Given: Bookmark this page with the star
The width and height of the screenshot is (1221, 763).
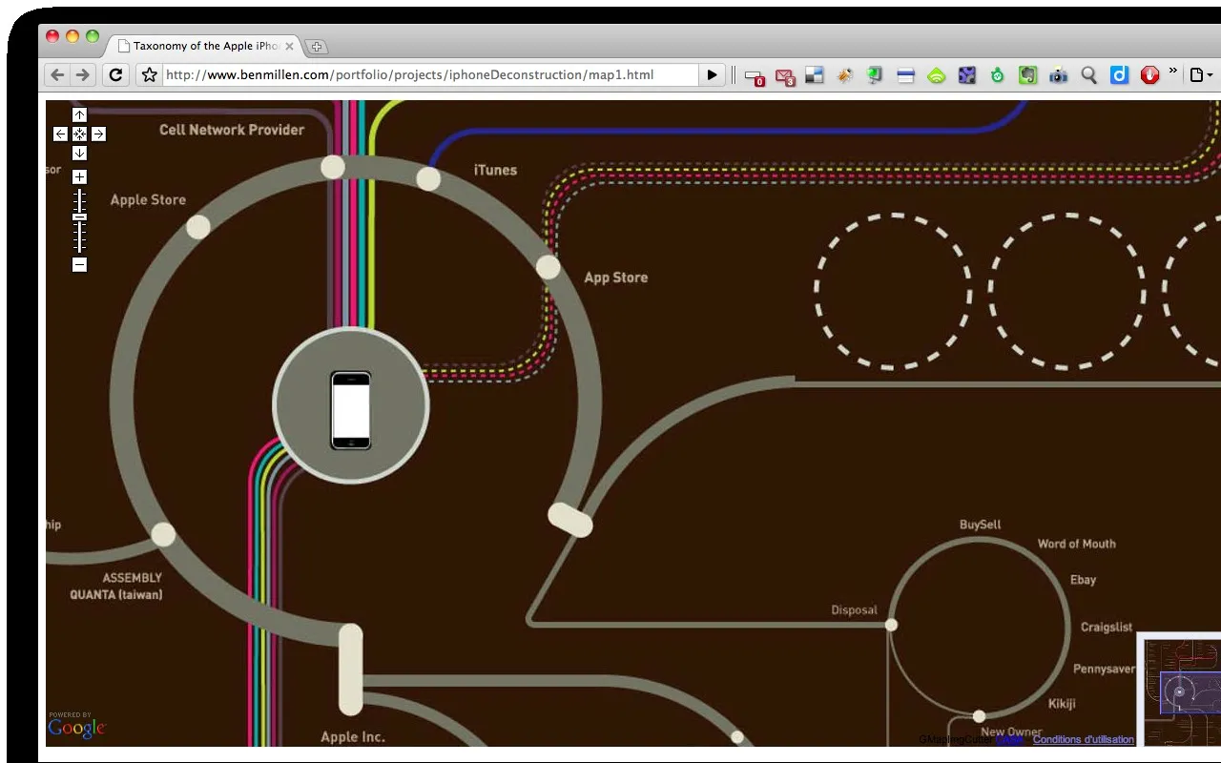Looking at the screenshot, I should coord(149,74).
